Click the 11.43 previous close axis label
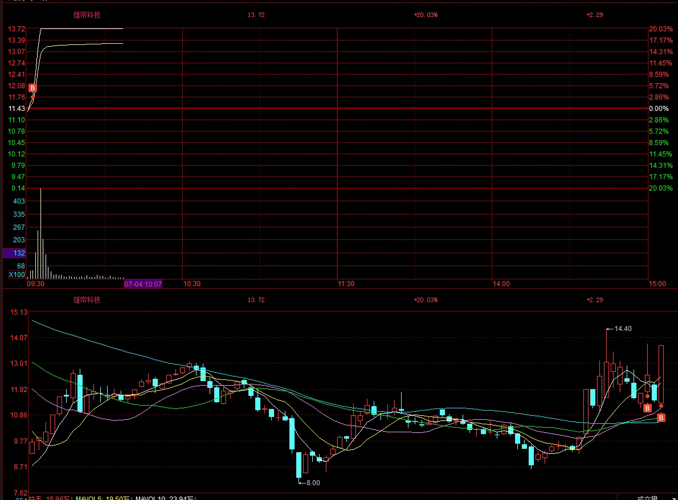 [x=17, y=109]
